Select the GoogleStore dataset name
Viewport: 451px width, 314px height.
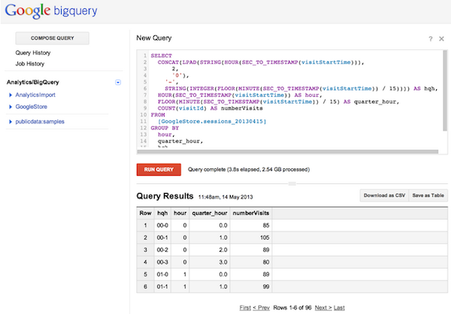click(32, 107)
